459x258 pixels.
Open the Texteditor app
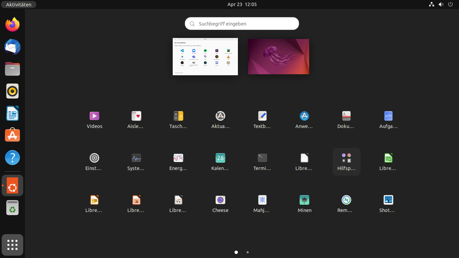point(262,120)
